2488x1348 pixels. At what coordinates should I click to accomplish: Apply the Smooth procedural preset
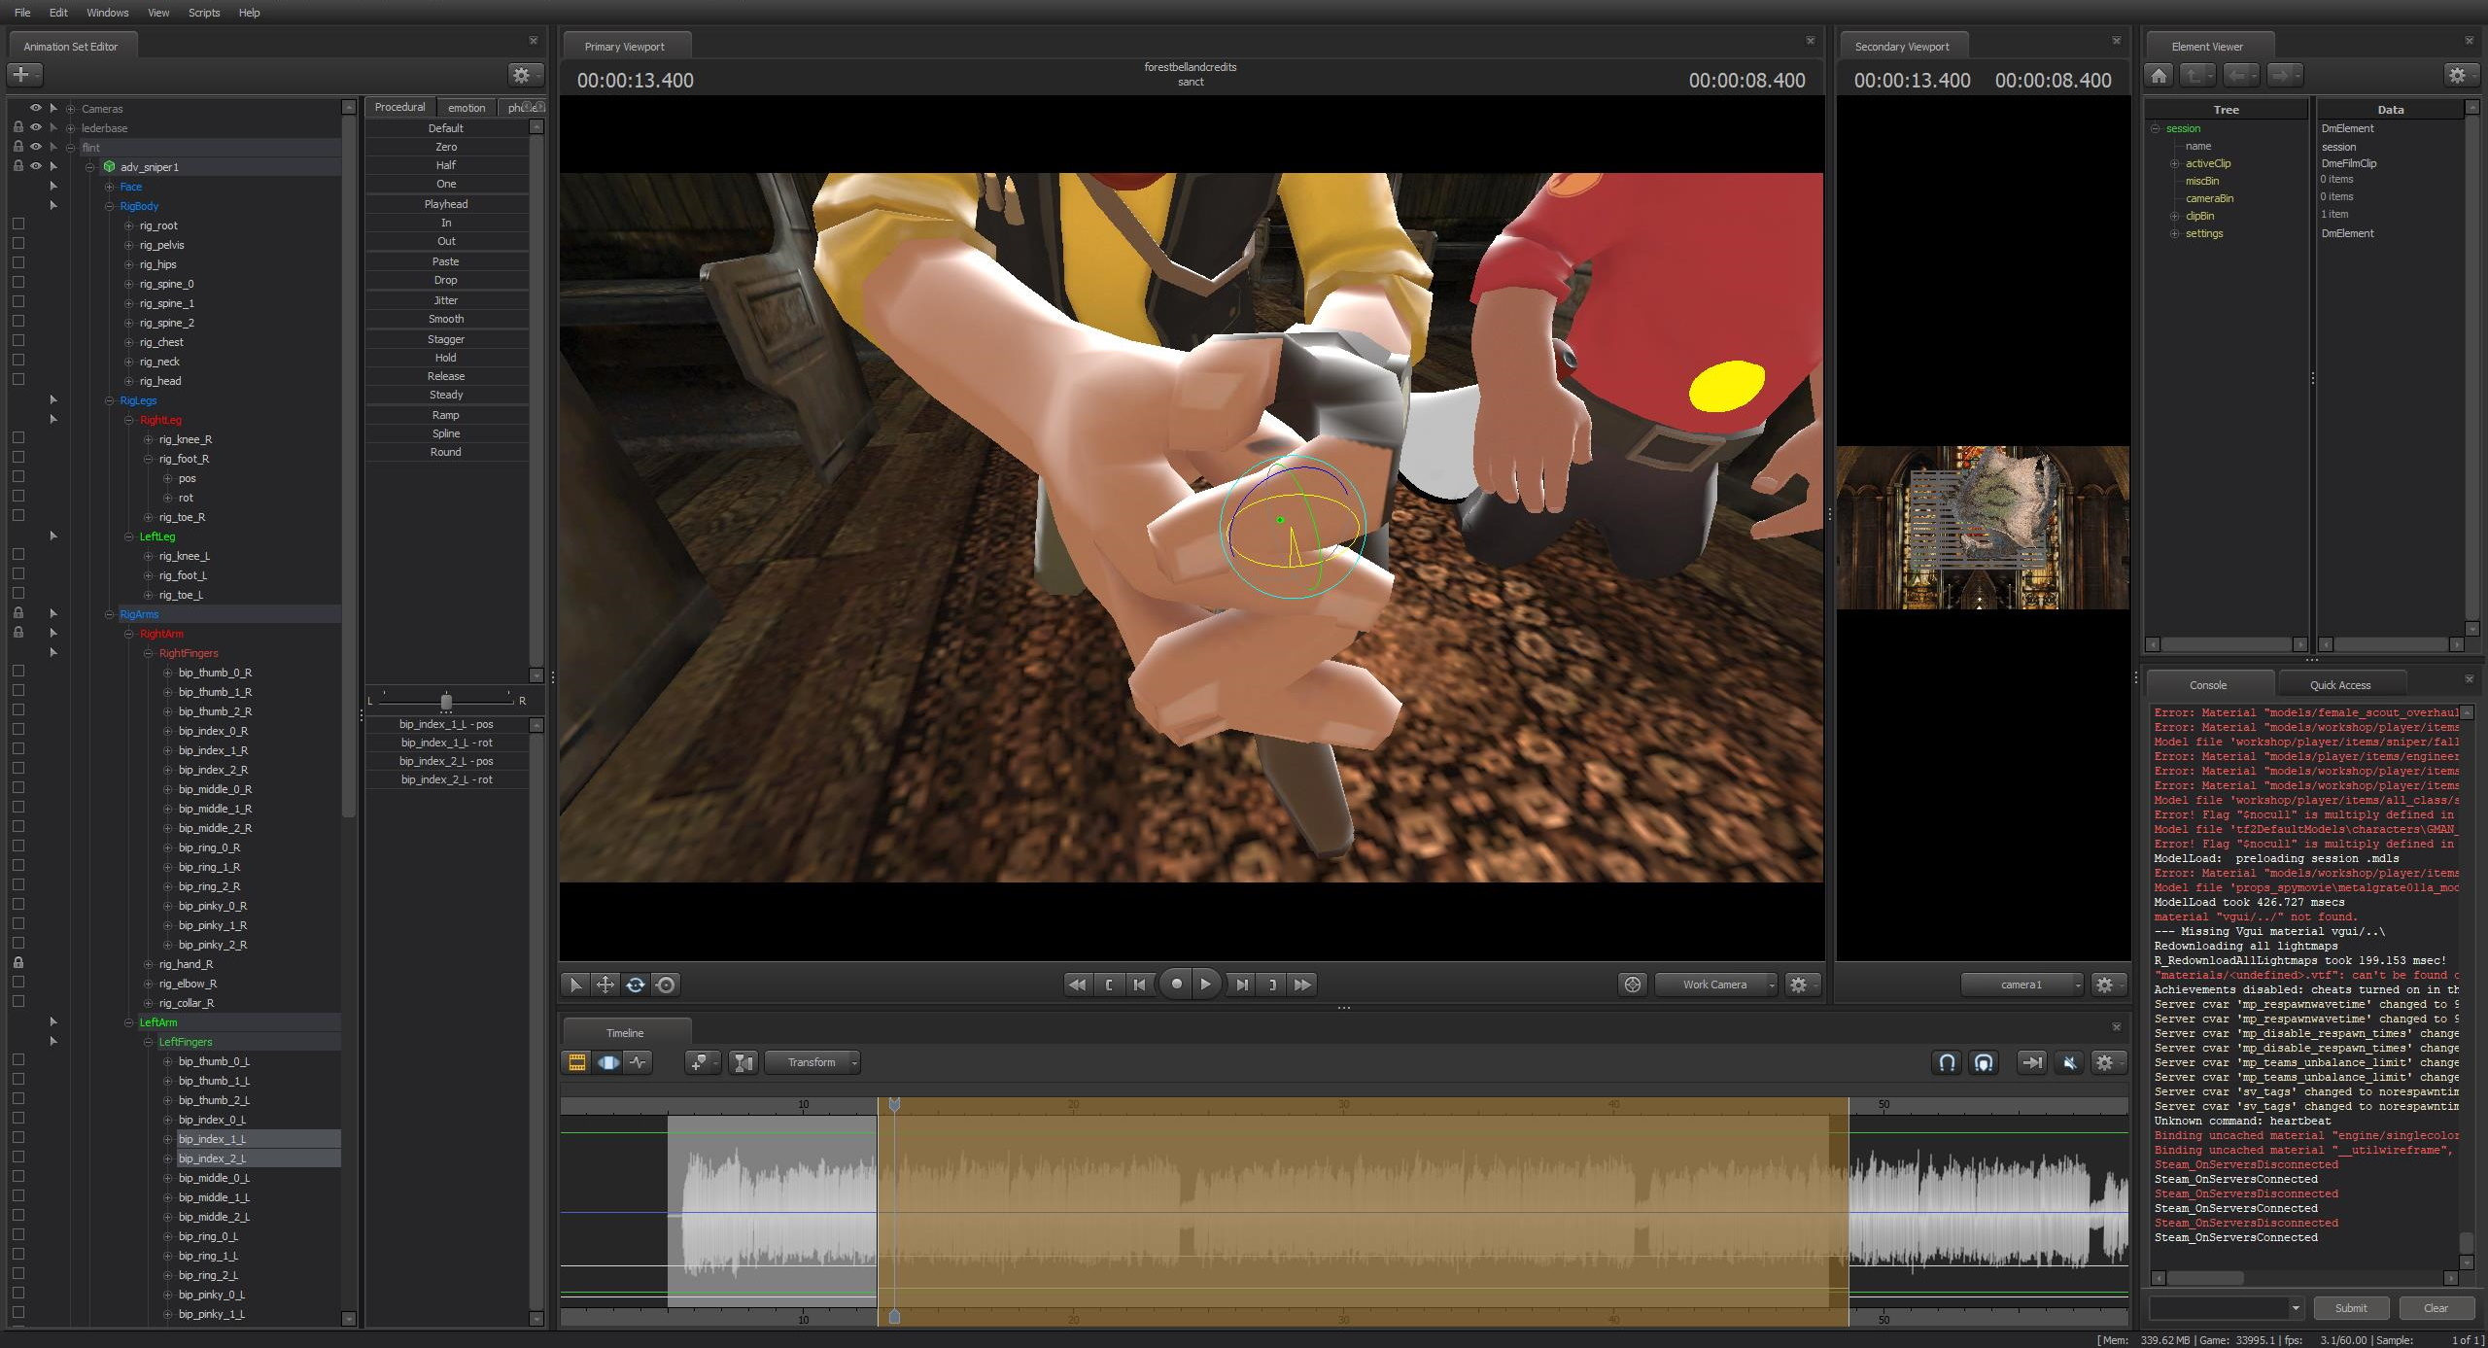[x=446, y=319]
